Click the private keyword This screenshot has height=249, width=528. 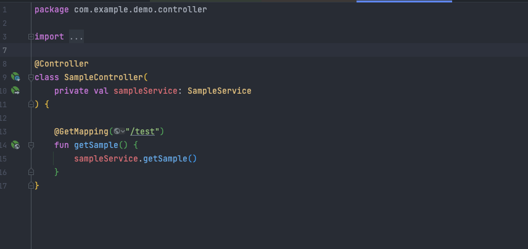click(72, 91)
